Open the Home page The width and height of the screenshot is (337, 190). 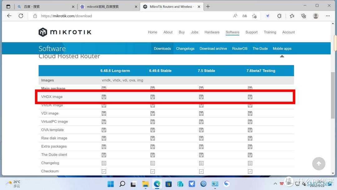[x=153, y=32]
